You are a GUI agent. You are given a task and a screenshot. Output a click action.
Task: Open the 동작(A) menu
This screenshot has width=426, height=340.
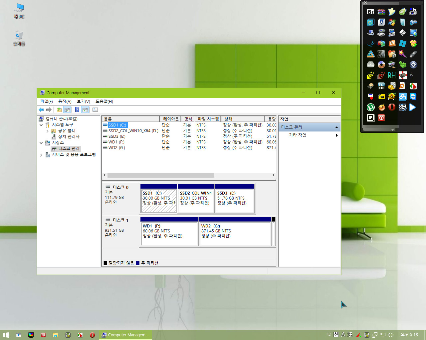tap(65, 101)
